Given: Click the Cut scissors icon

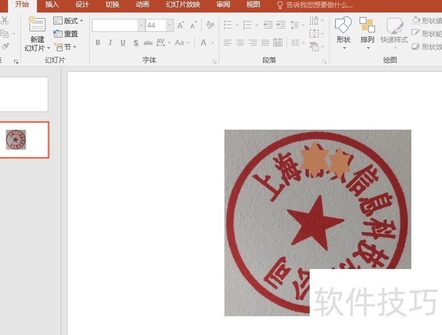Looking at the screenshot, I should (4, 20).
